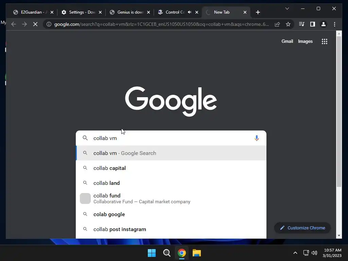
Task: Open the Chrome side panel
Action: tap(313, 24)
